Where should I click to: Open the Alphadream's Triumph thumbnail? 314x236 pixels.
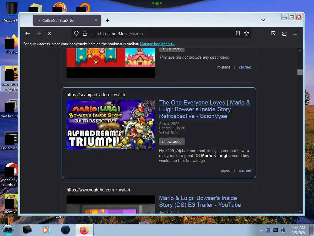coord(111,125)
